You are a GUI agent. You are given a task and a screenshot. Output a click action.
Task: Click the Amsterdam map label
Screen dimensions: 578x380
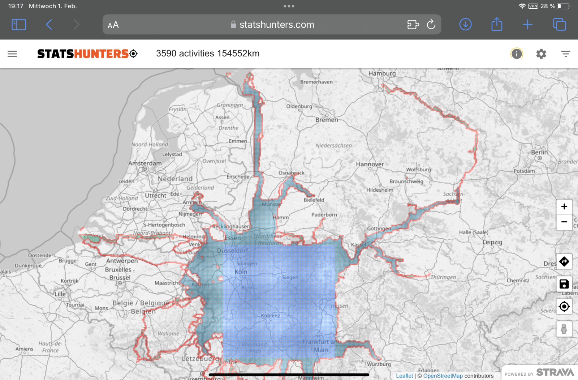[145, 163]
